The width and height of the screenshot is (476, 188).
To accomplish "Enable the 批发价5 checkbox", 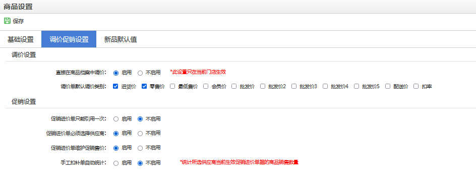I will [x=356, y=86].
